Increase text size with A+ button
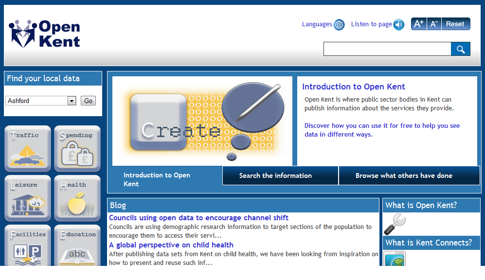485x280 pixels. (x=419, y=24)
